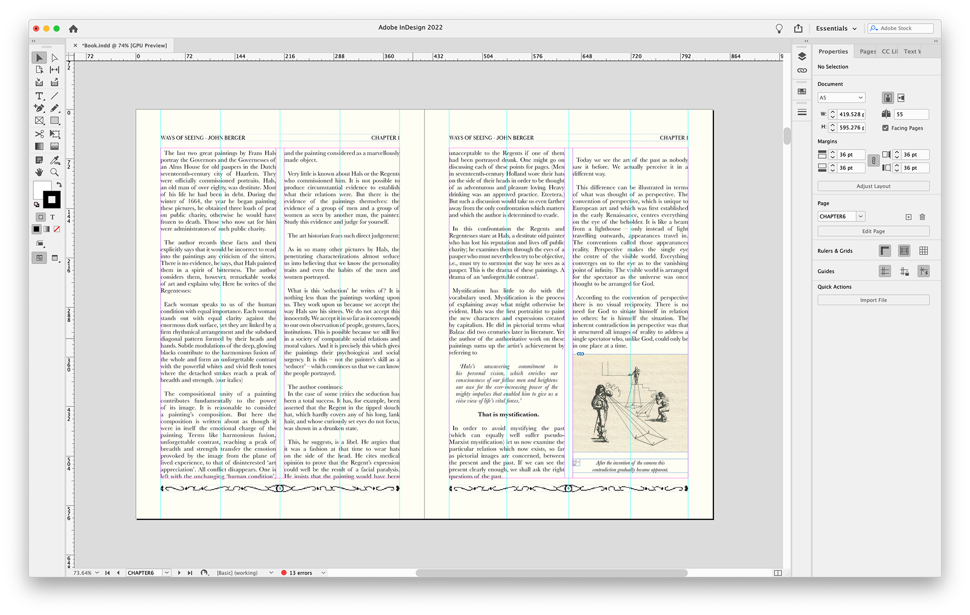Viewport: 970px width, 615px height.
Task: Select the Page tool
Action: tap(39, 70)
